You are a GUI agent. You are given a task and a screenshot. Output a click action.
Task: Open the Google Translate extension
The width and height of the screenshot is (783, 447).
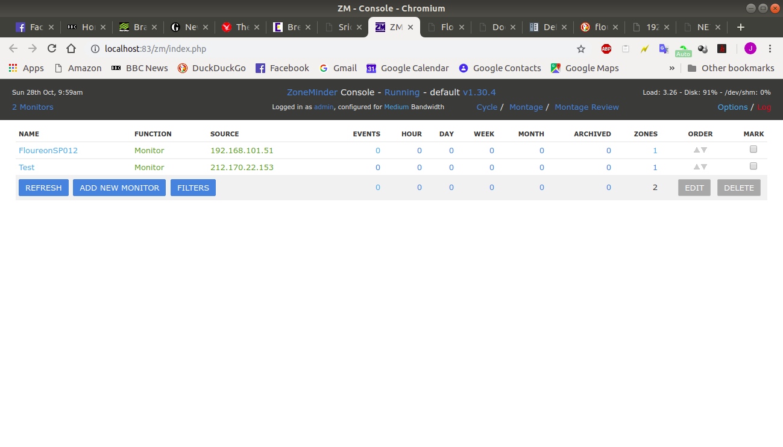(x=664, y=49)
